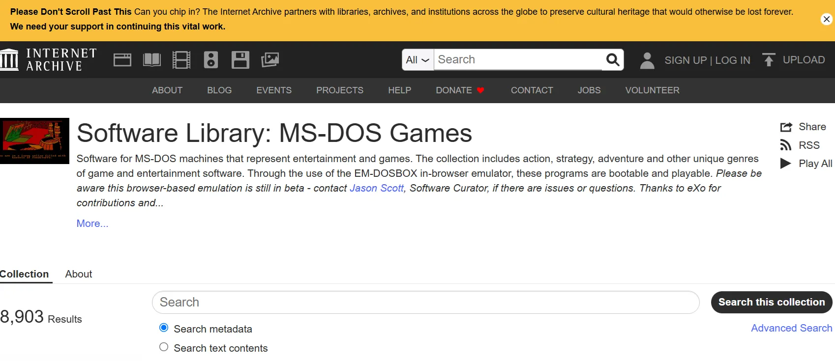Click the magnifying glass search icon
The image size is (835, 361).
(613, 60)
